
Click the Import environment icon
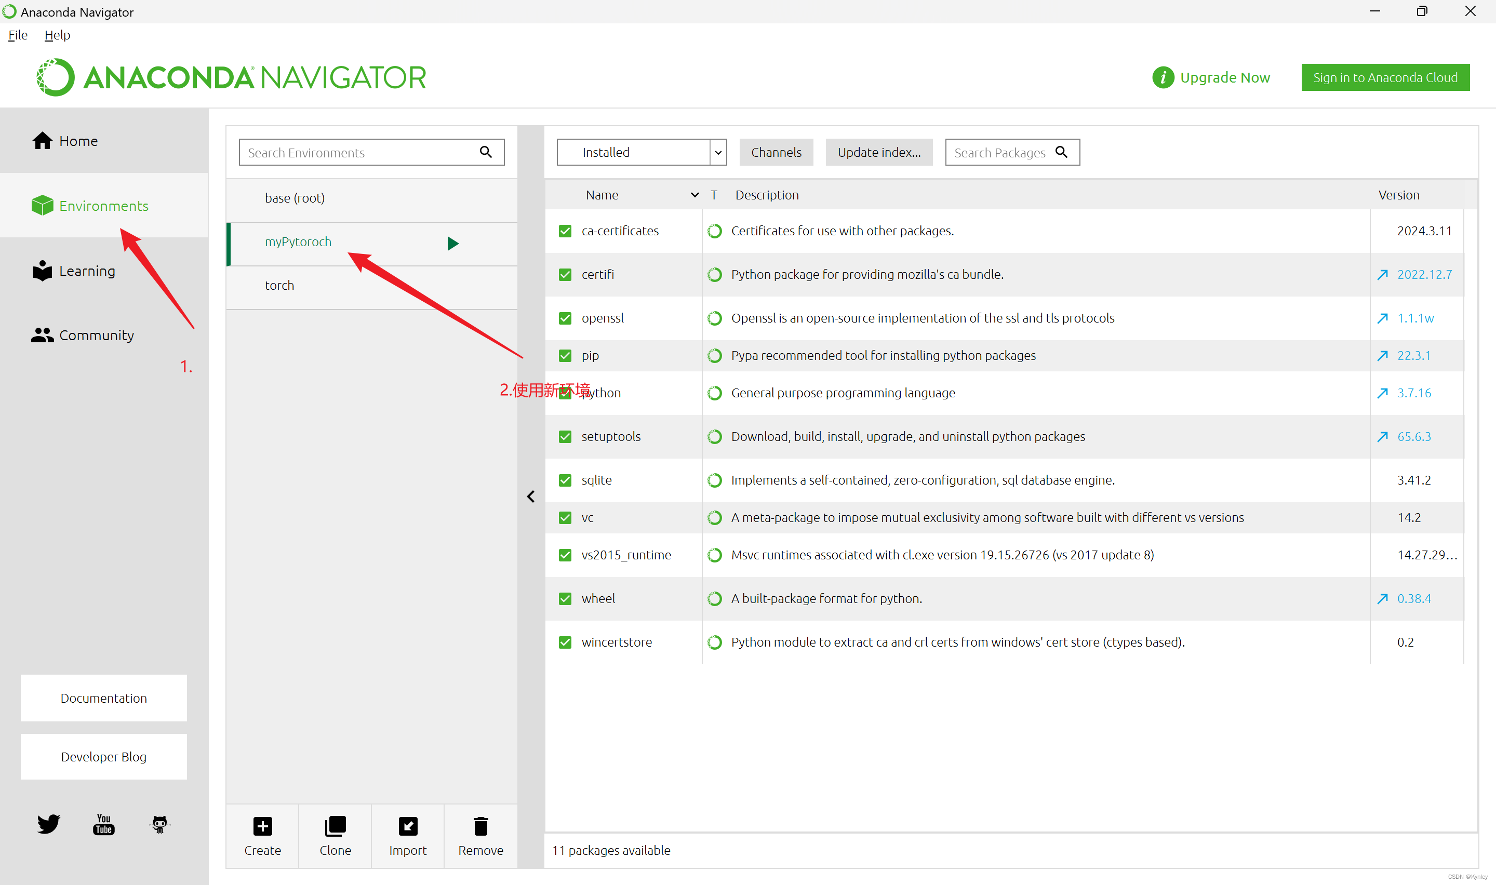point(408,826)
